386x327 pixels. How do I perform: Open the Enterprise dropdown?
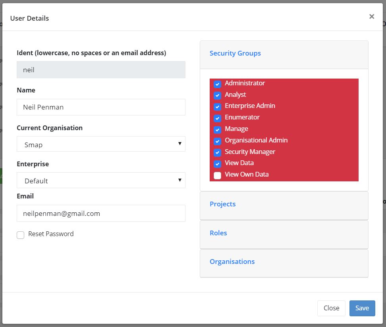click(101, 180)
